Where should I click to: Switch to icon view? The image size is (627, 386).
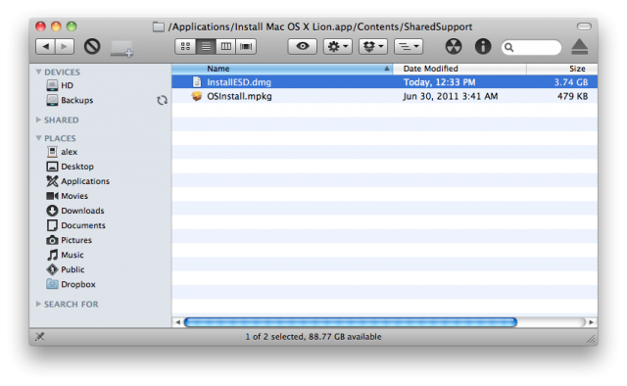pyautogui.click(x=185, y=47)
